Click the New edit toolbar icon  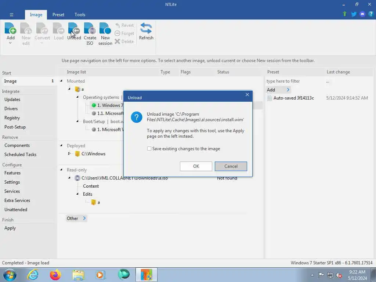26,29
